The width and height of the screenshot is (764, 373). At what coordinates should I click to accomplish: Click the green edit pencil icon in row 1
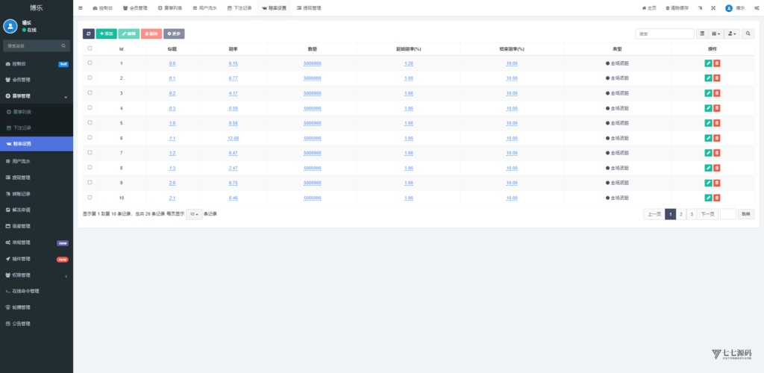pyautogui.click(x=708, y=63)
